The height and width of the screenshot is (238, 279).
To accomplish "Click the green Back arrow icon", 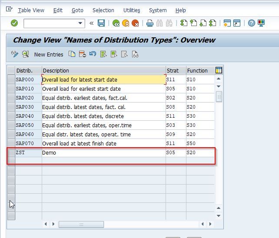I will click(116, 23).
